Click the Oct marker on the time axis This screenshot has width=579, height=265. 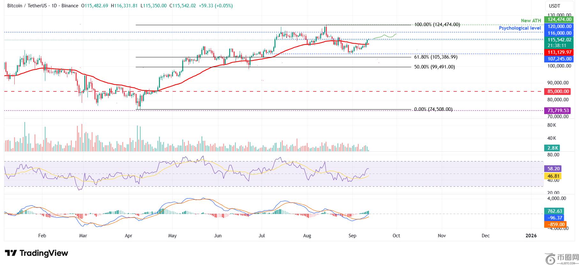tap(396, 236)
